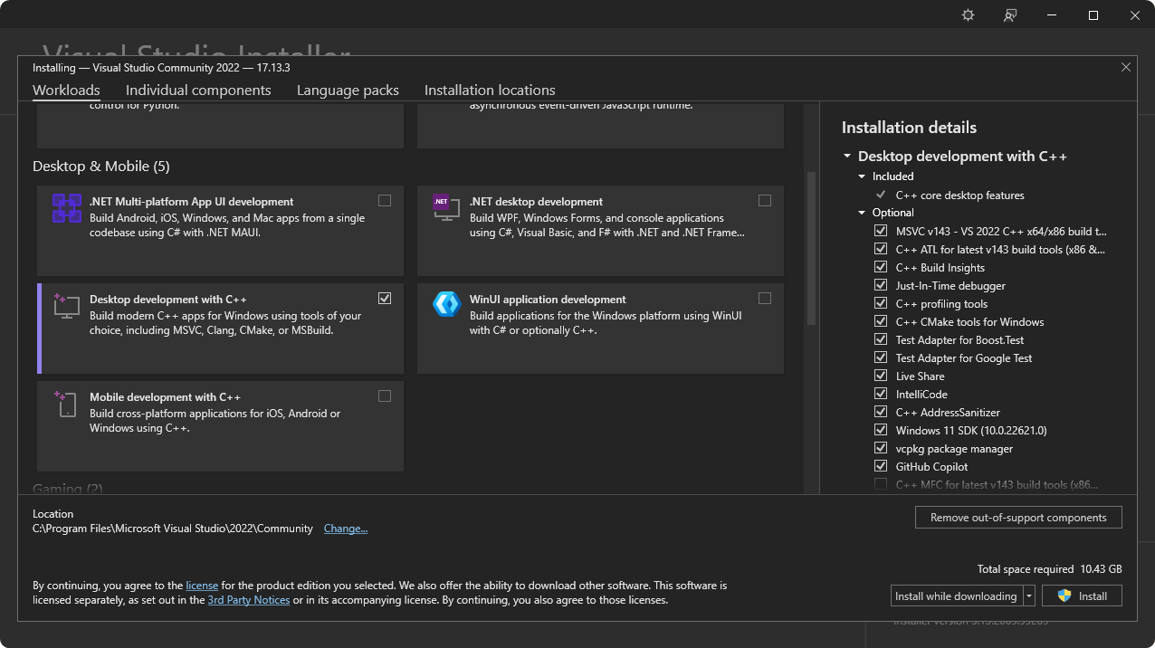Uncheck MSVC v143 build tools component

[881, 231]
